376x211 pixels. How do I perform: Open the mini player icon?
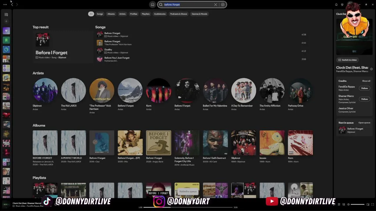point(368,204)
